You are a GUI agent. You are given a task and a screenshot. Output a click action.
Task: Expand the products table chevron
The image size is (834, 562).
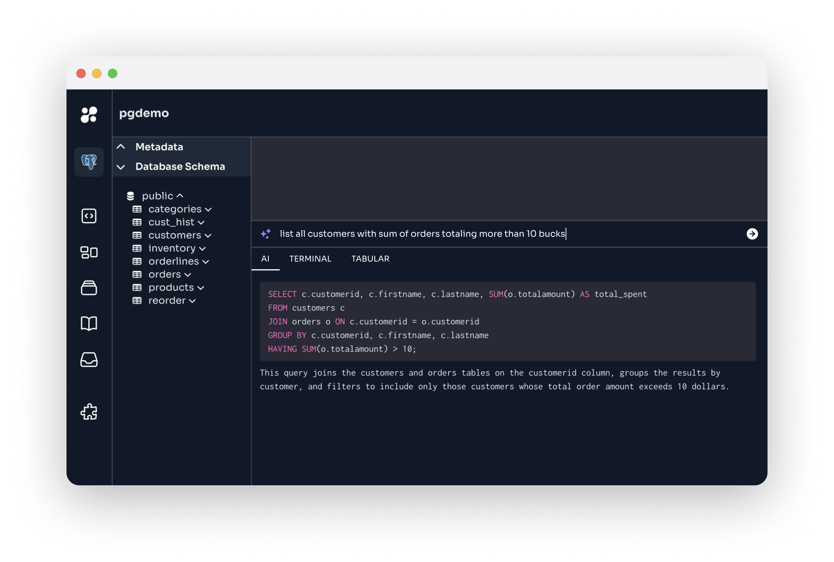click(201, 288)
